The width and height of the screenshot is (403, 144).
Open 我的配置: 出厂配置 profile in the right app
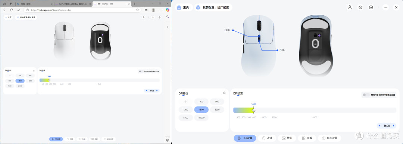click(x=213, y=7)
